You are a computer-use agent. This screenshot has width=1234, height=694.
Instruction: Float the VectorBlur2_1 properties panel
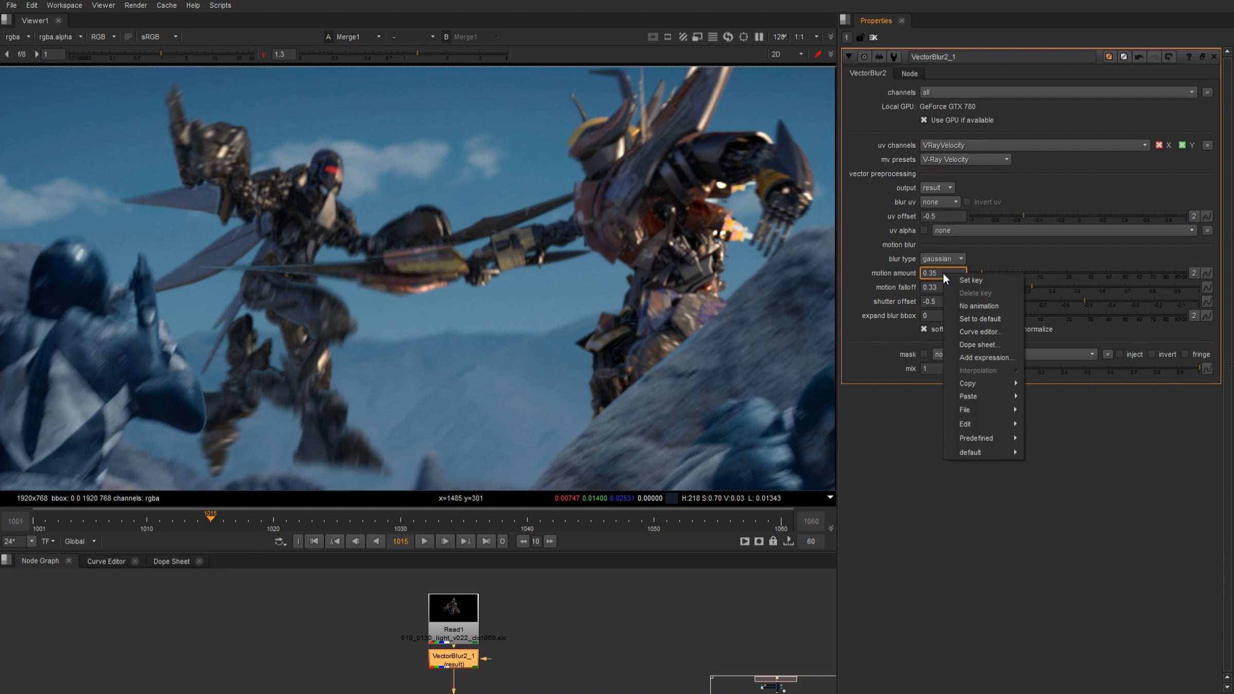point(1202,57)
